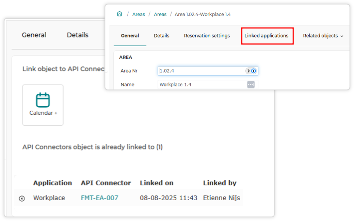Viewport: 354px width, 221px height.
Task: Click the first Areas breadcrumb link
Action: point(139,14)
